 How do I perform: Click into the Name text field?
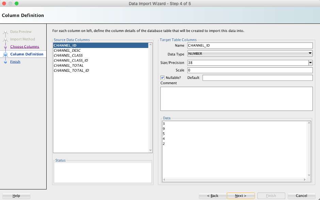pos(250,46)
